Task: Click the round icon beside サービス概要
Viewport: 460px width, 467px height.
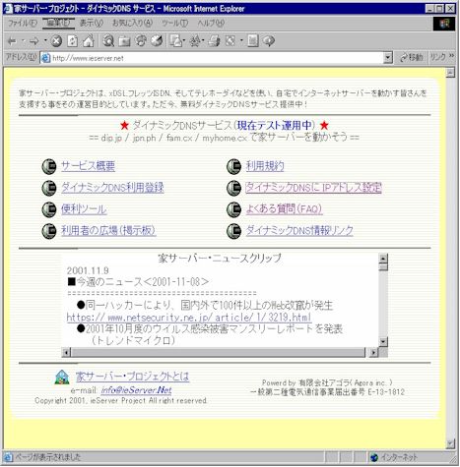Action: pyautogui.click(x=49, y=166)
